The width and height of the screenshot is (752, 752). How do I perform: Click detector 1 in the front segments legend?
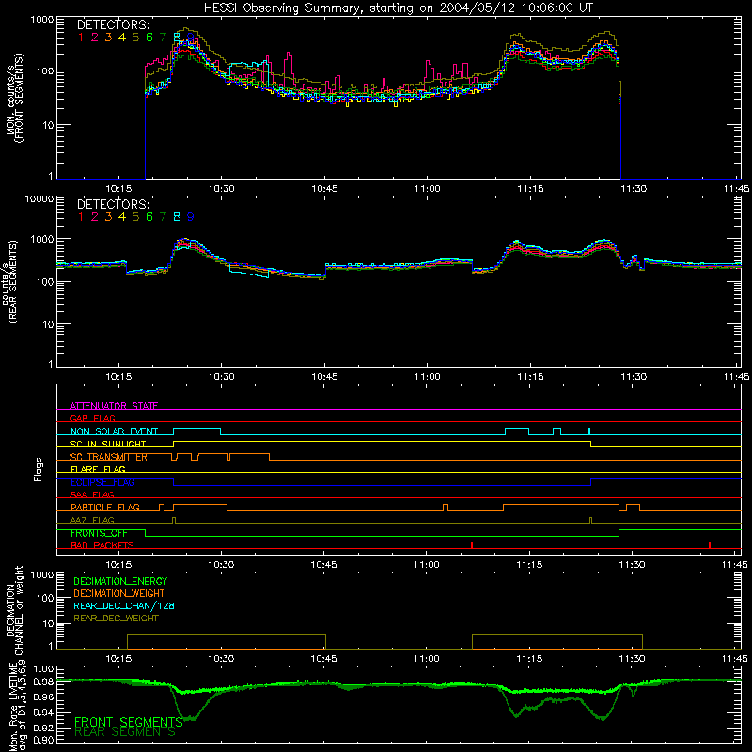[81, 38]
